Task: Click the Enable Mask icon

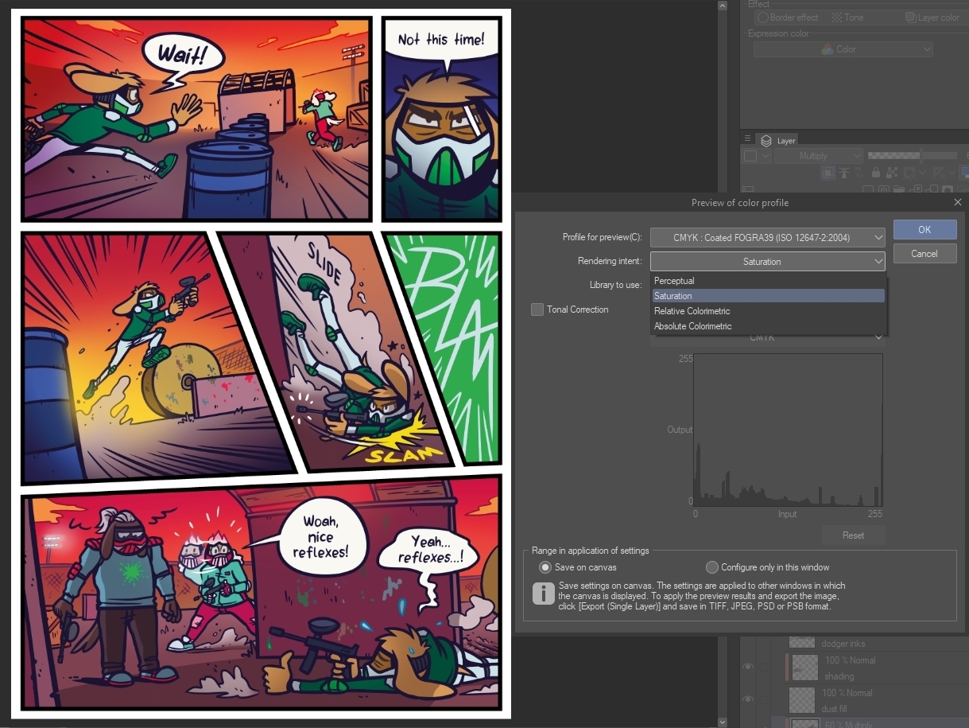Action: 909,173
